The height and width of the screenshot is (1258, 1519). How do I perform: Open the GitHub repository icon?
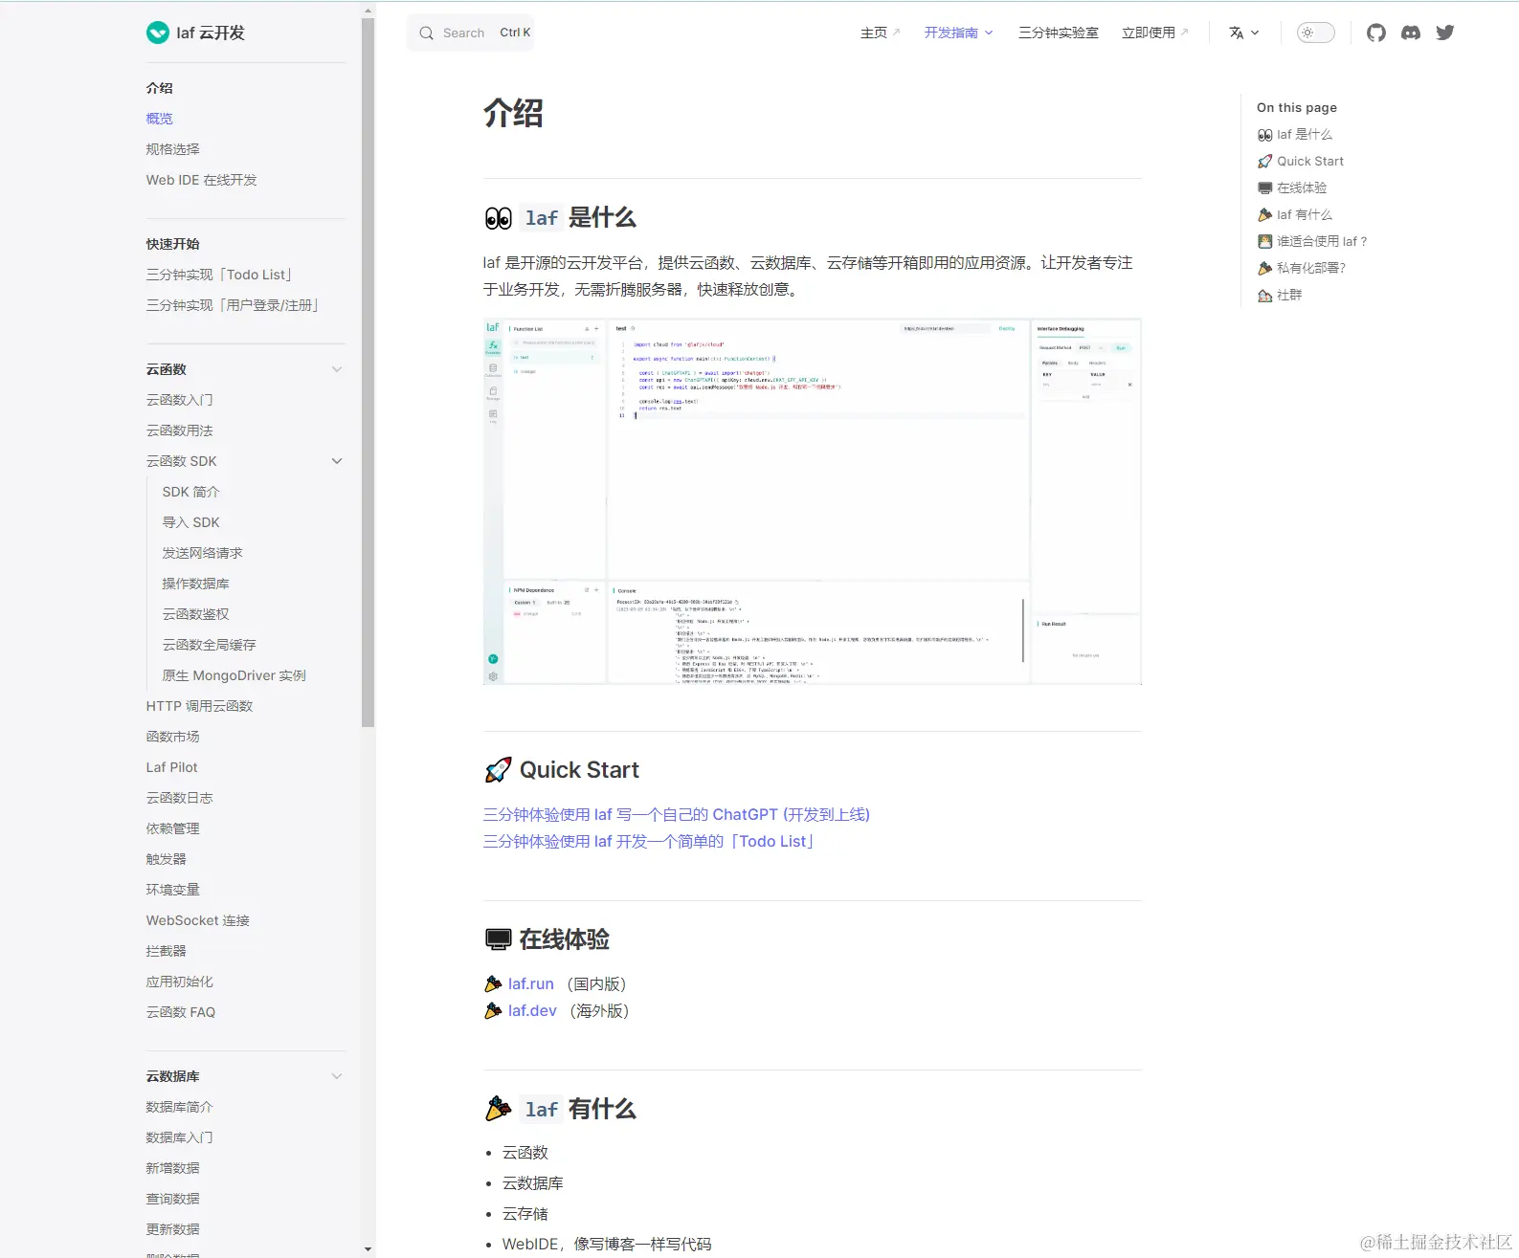1376,33
